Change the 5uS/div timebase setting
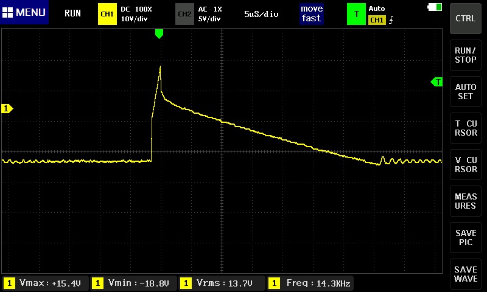 point(261,13)
